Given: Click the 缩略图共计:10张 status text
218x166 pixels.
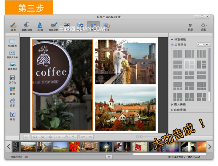Looking at the screenshot, I should pyautogui.click(x=20, y=157).
